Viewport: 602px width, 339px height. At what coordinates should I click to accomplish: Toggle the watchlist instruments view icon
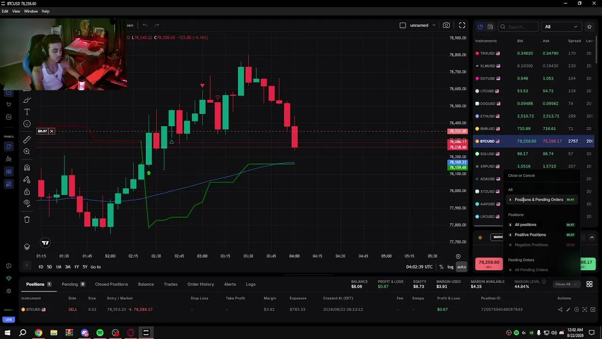tap(480, 27)
